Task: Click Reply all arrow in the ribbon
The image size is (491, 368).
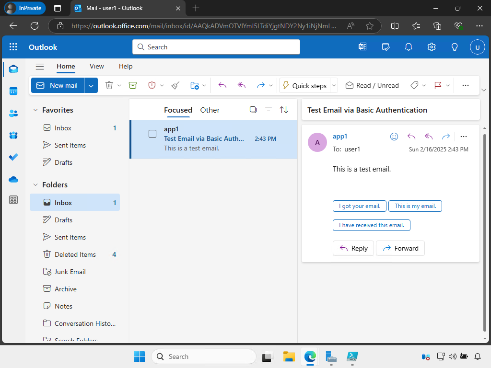Action: point(242,85)
